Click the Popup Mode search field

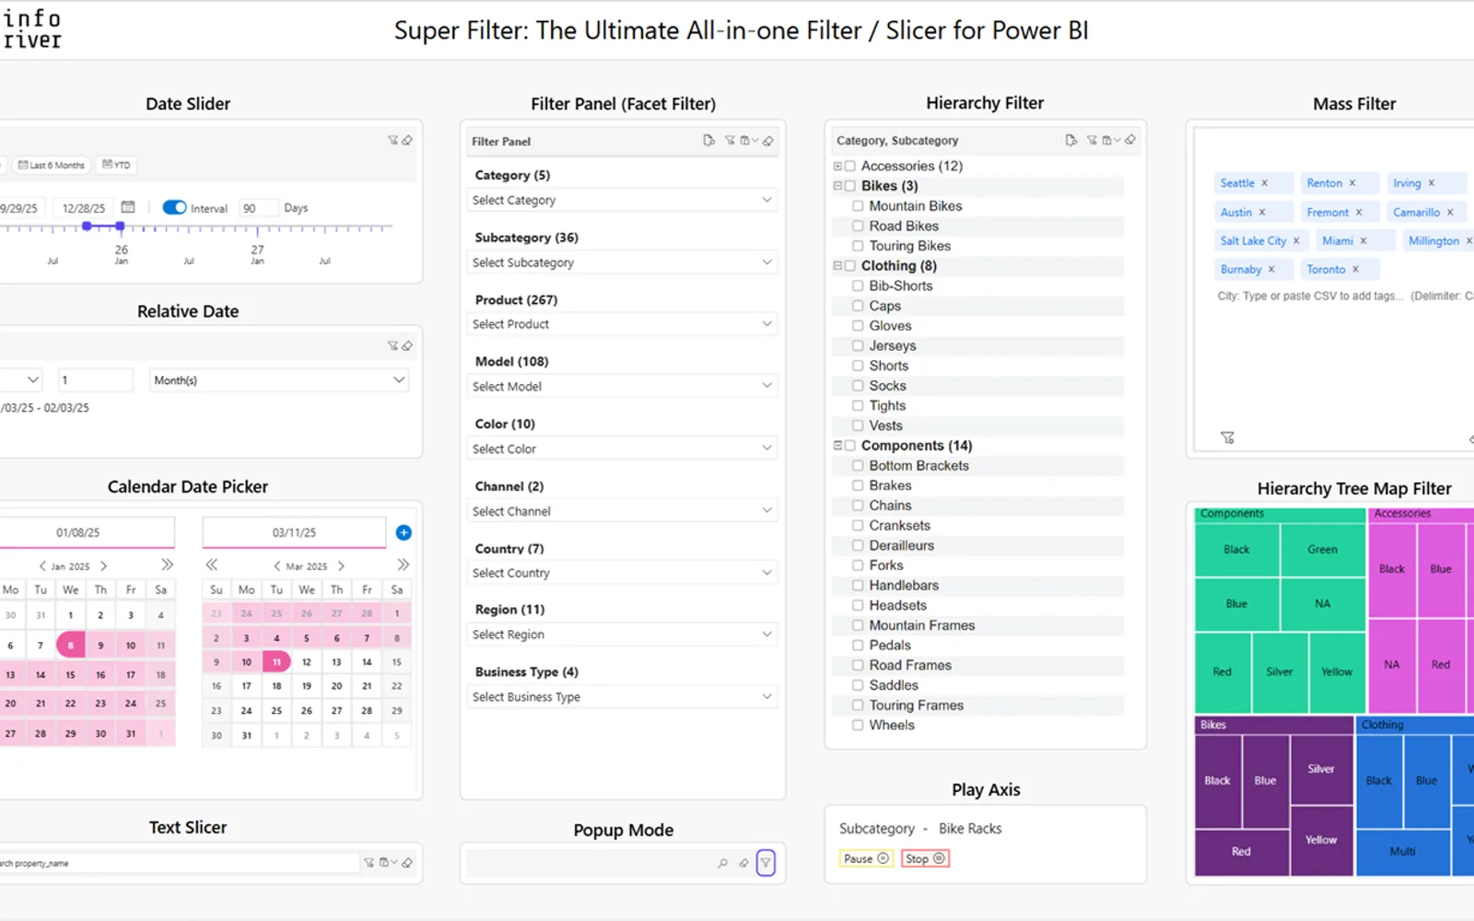tap(590, 863)
